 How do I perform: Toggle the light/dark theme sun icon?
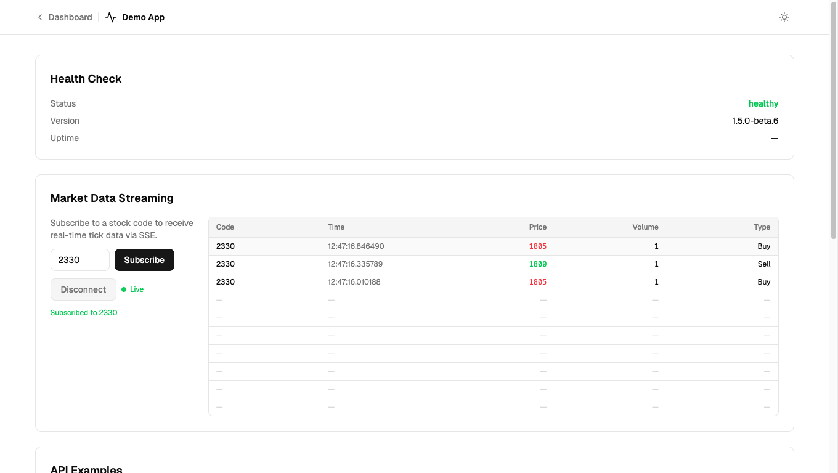click(x=784, y=17)
